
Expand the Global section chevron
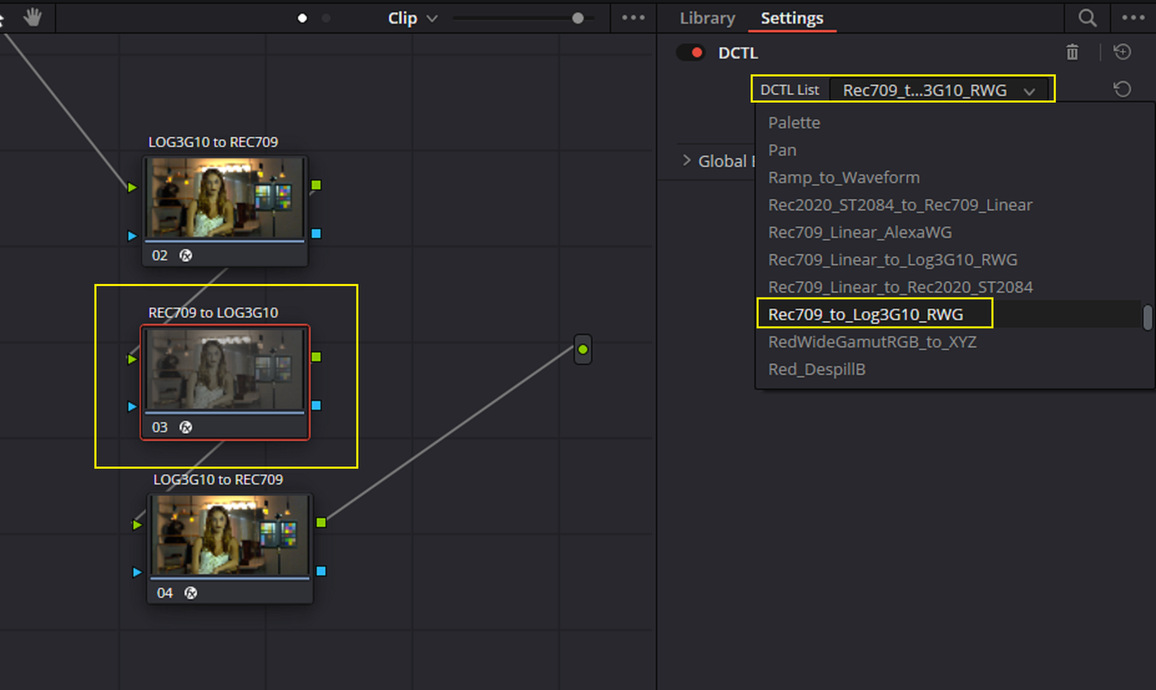point(686,161)
